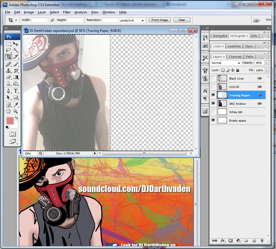Open the Crop tool preset picker arrow
This screenshot has width=276, height=249.
16,20
